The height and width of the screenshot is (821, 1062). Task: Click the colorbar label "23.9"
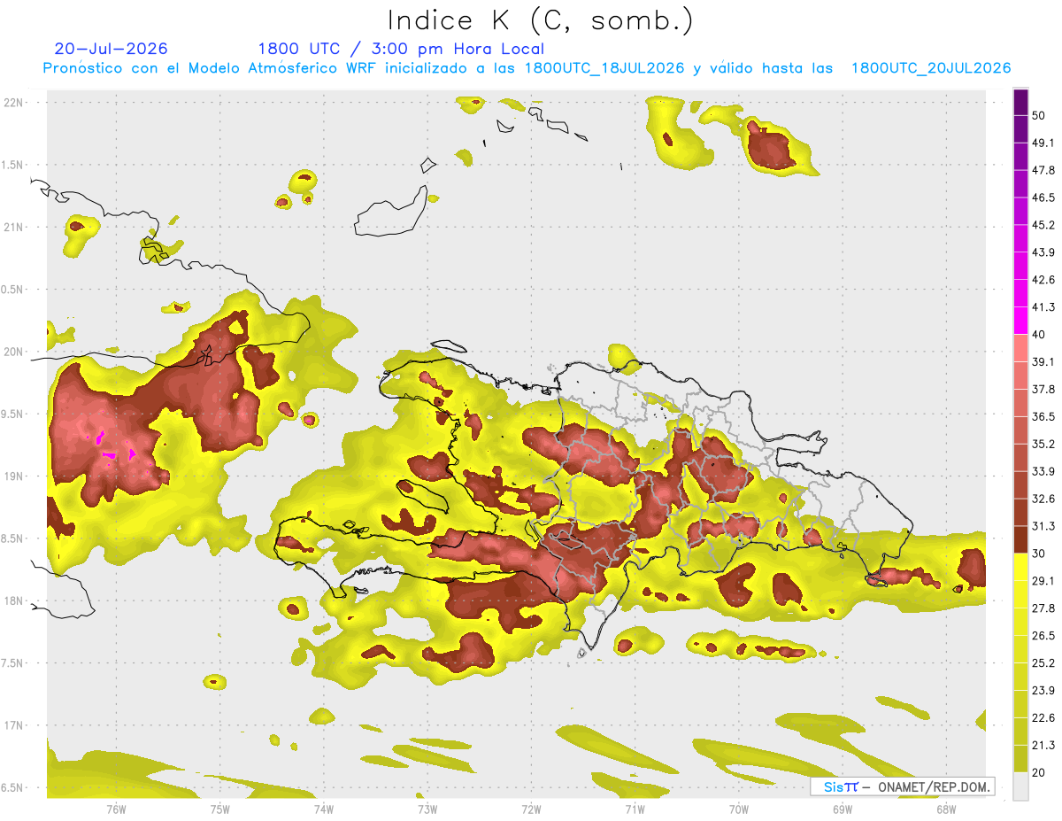(1043, 691)
